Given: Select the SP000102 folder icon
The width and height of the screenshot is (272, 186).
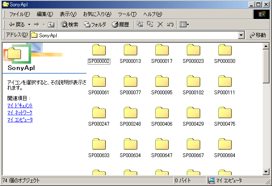Looking at the screenshot, I should pos(194,81).
